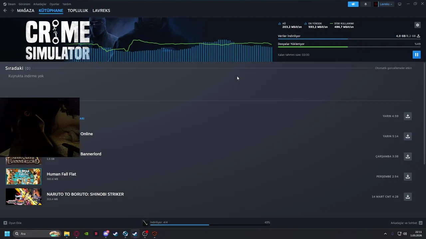Click the Ara taskbar search box

coord(37,234)
